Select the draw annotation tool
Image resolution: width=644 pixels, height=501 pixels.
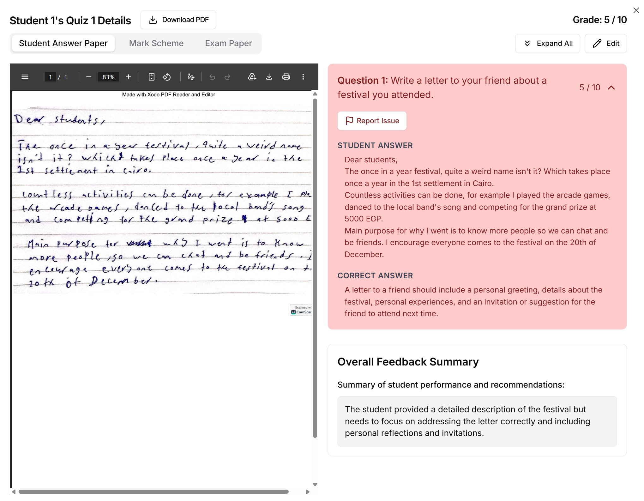pos(191,77)
